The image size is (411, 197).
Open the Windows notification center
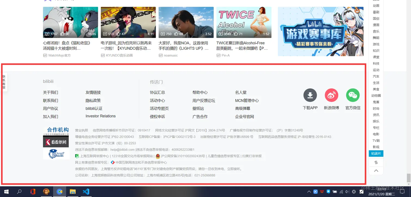point(403,192)
